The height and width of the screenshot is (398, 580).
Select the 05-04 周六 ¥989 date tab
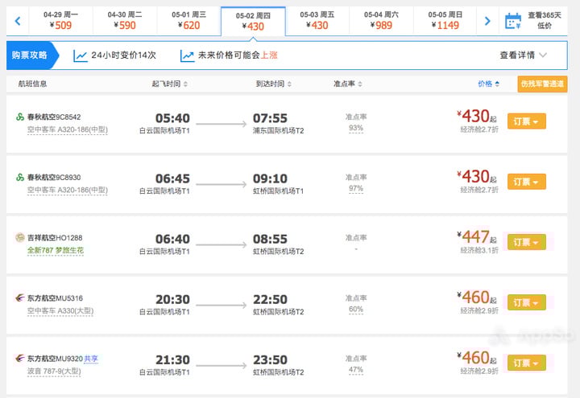381,21
